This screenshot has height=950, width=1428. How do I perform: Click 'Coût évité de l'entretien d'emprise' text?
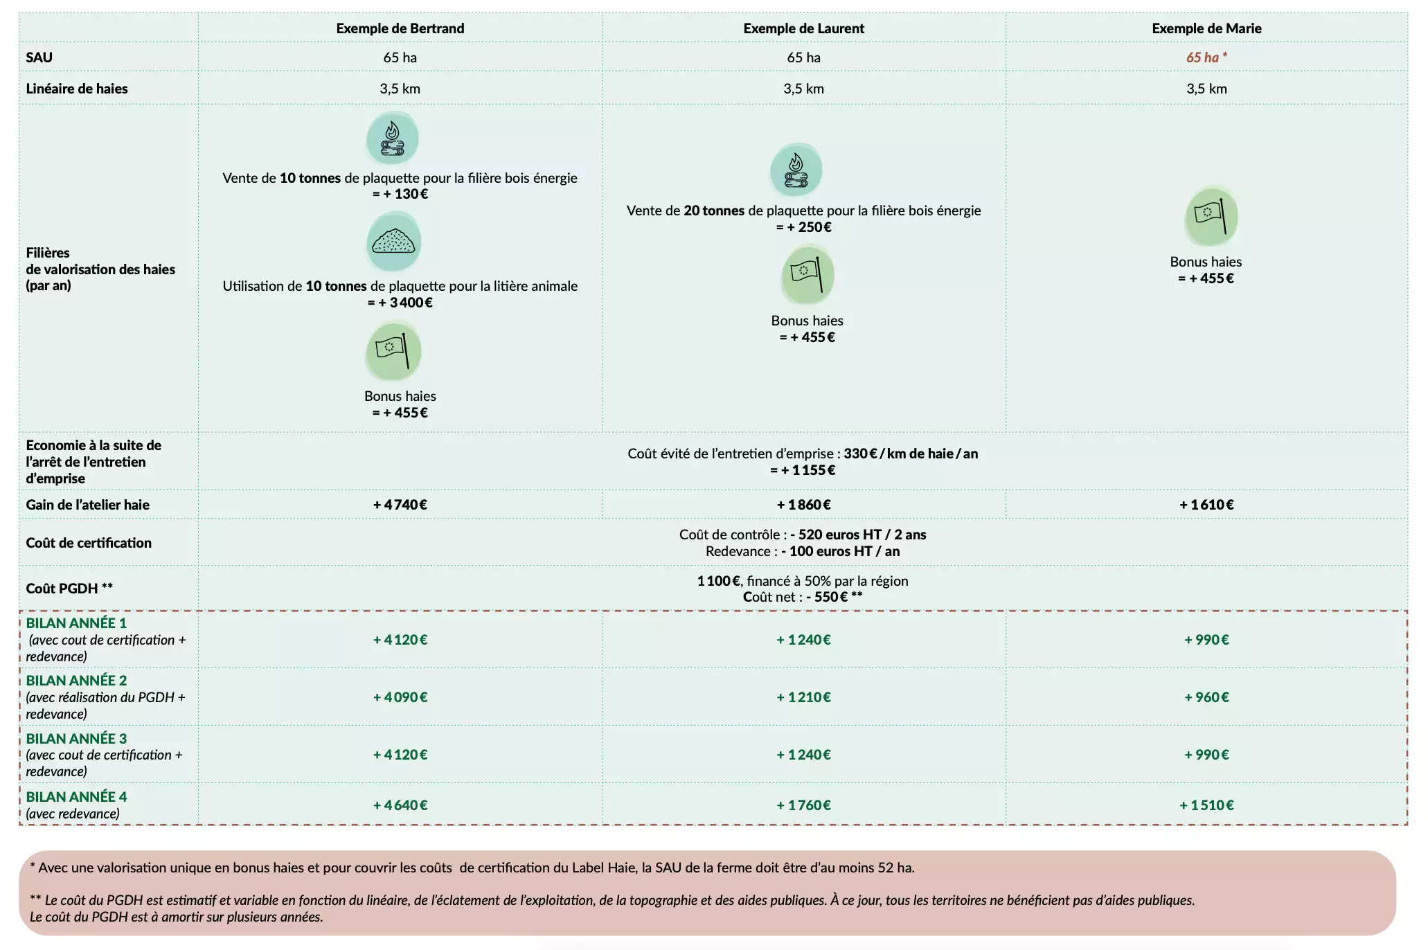pos(803,454)
